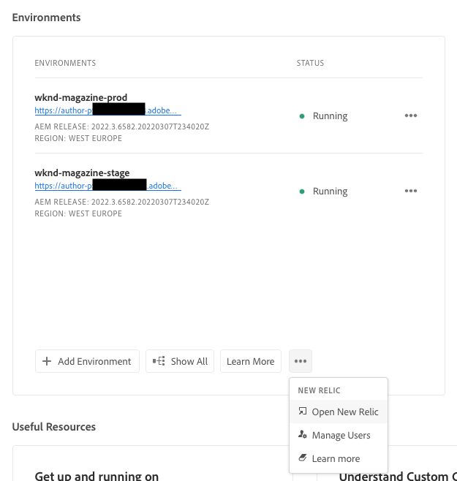Click the eraser icon beside Learn more

pos(303,458)
